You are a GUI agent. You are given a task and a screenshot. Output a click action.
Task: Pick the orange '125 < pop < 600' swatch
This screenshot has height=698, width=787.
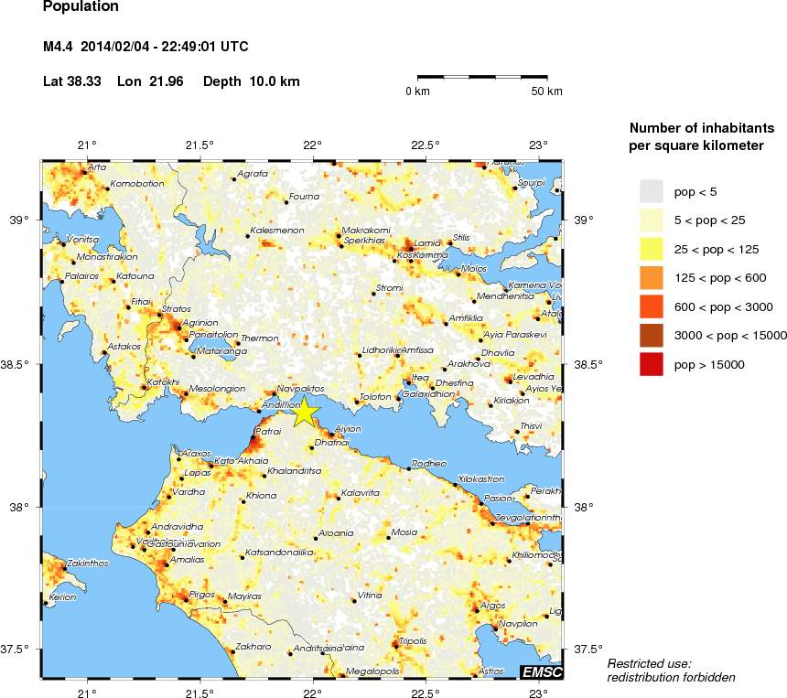click(x=651, y=277)
